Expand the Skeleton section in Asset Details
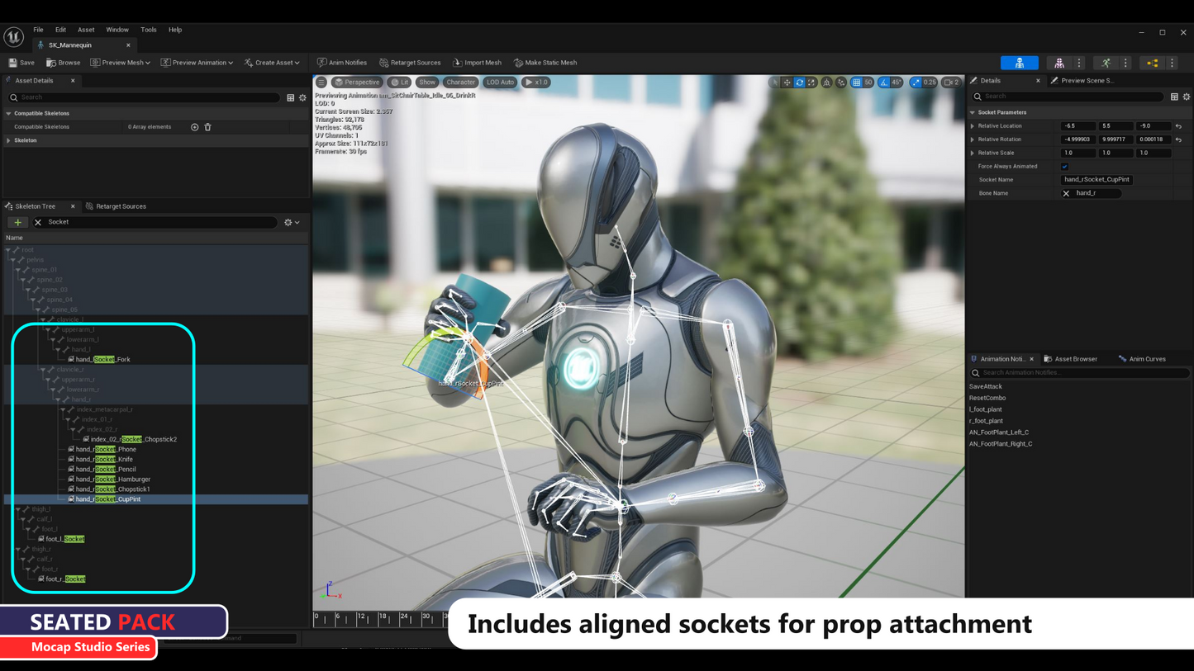This screenshot has width=1194, height=671. pyautogui.click(x=9, y=140)
